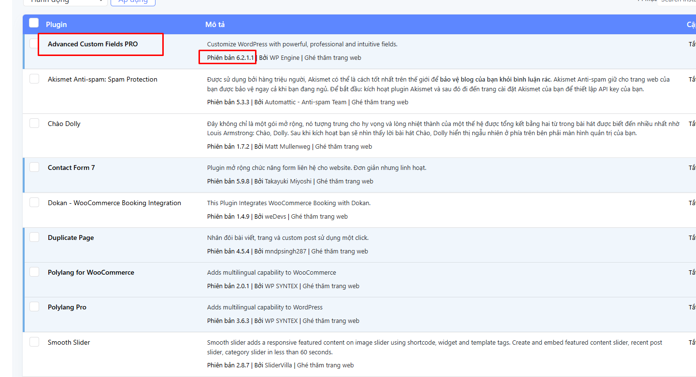Image resolution: width=696 pixels, height=377 pixels.
Task: Click the Smooth Slider plugin name
Action: point(69,342)
